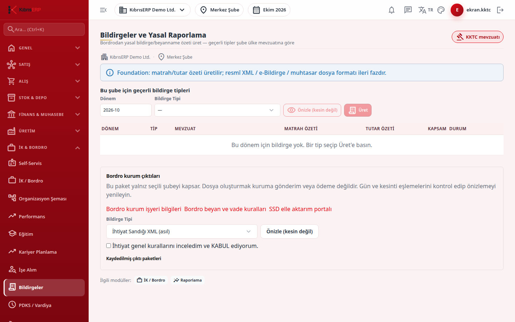Open Bordro beyan ve vade kuralları link
Screen dimensions: 515x322
point(225,209)
